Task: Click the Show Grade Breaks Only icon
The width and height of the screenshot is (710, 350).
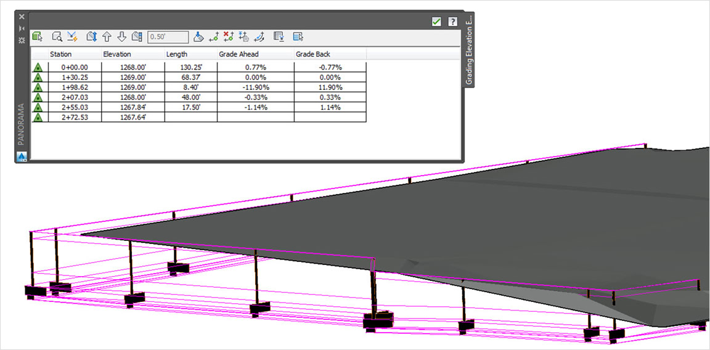Action: (279, 37)
